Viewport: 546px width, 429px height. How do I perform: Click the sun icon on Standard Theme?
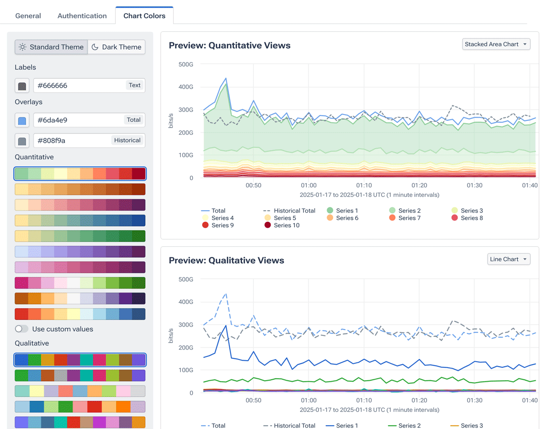[22, 47]
